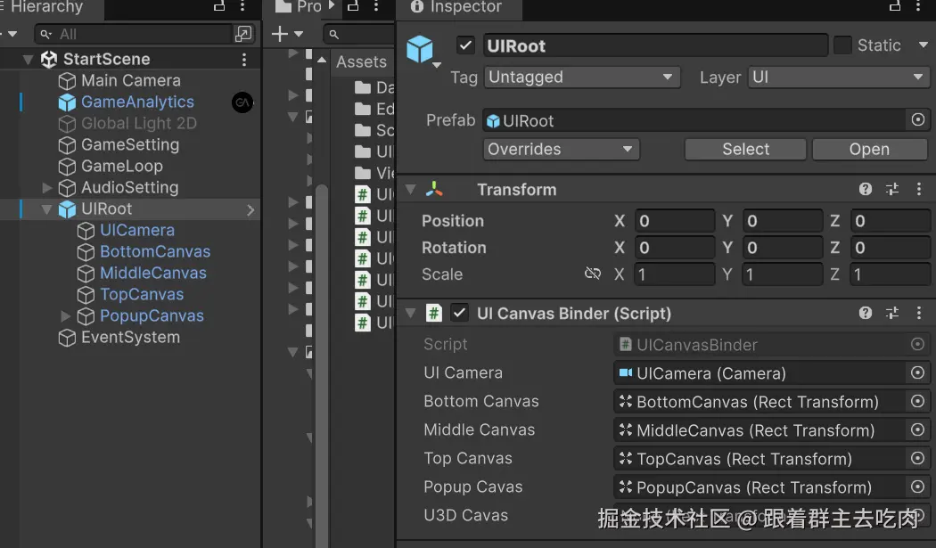Open the Transform presets icon
Screen dimensions: 936x548
point(892,189)
